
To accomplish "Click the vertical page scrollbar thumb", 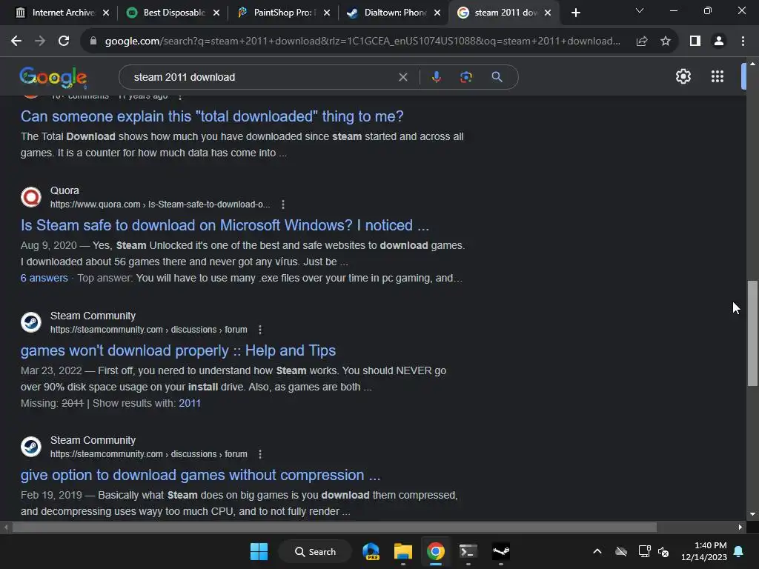I will (752, 333).
